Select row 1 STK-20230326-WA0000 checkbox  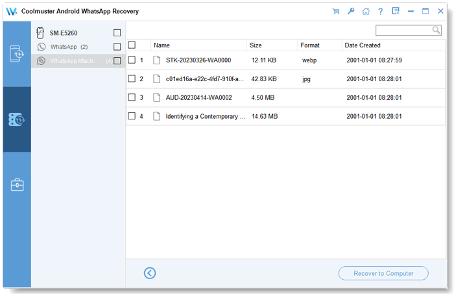(132, 60)
